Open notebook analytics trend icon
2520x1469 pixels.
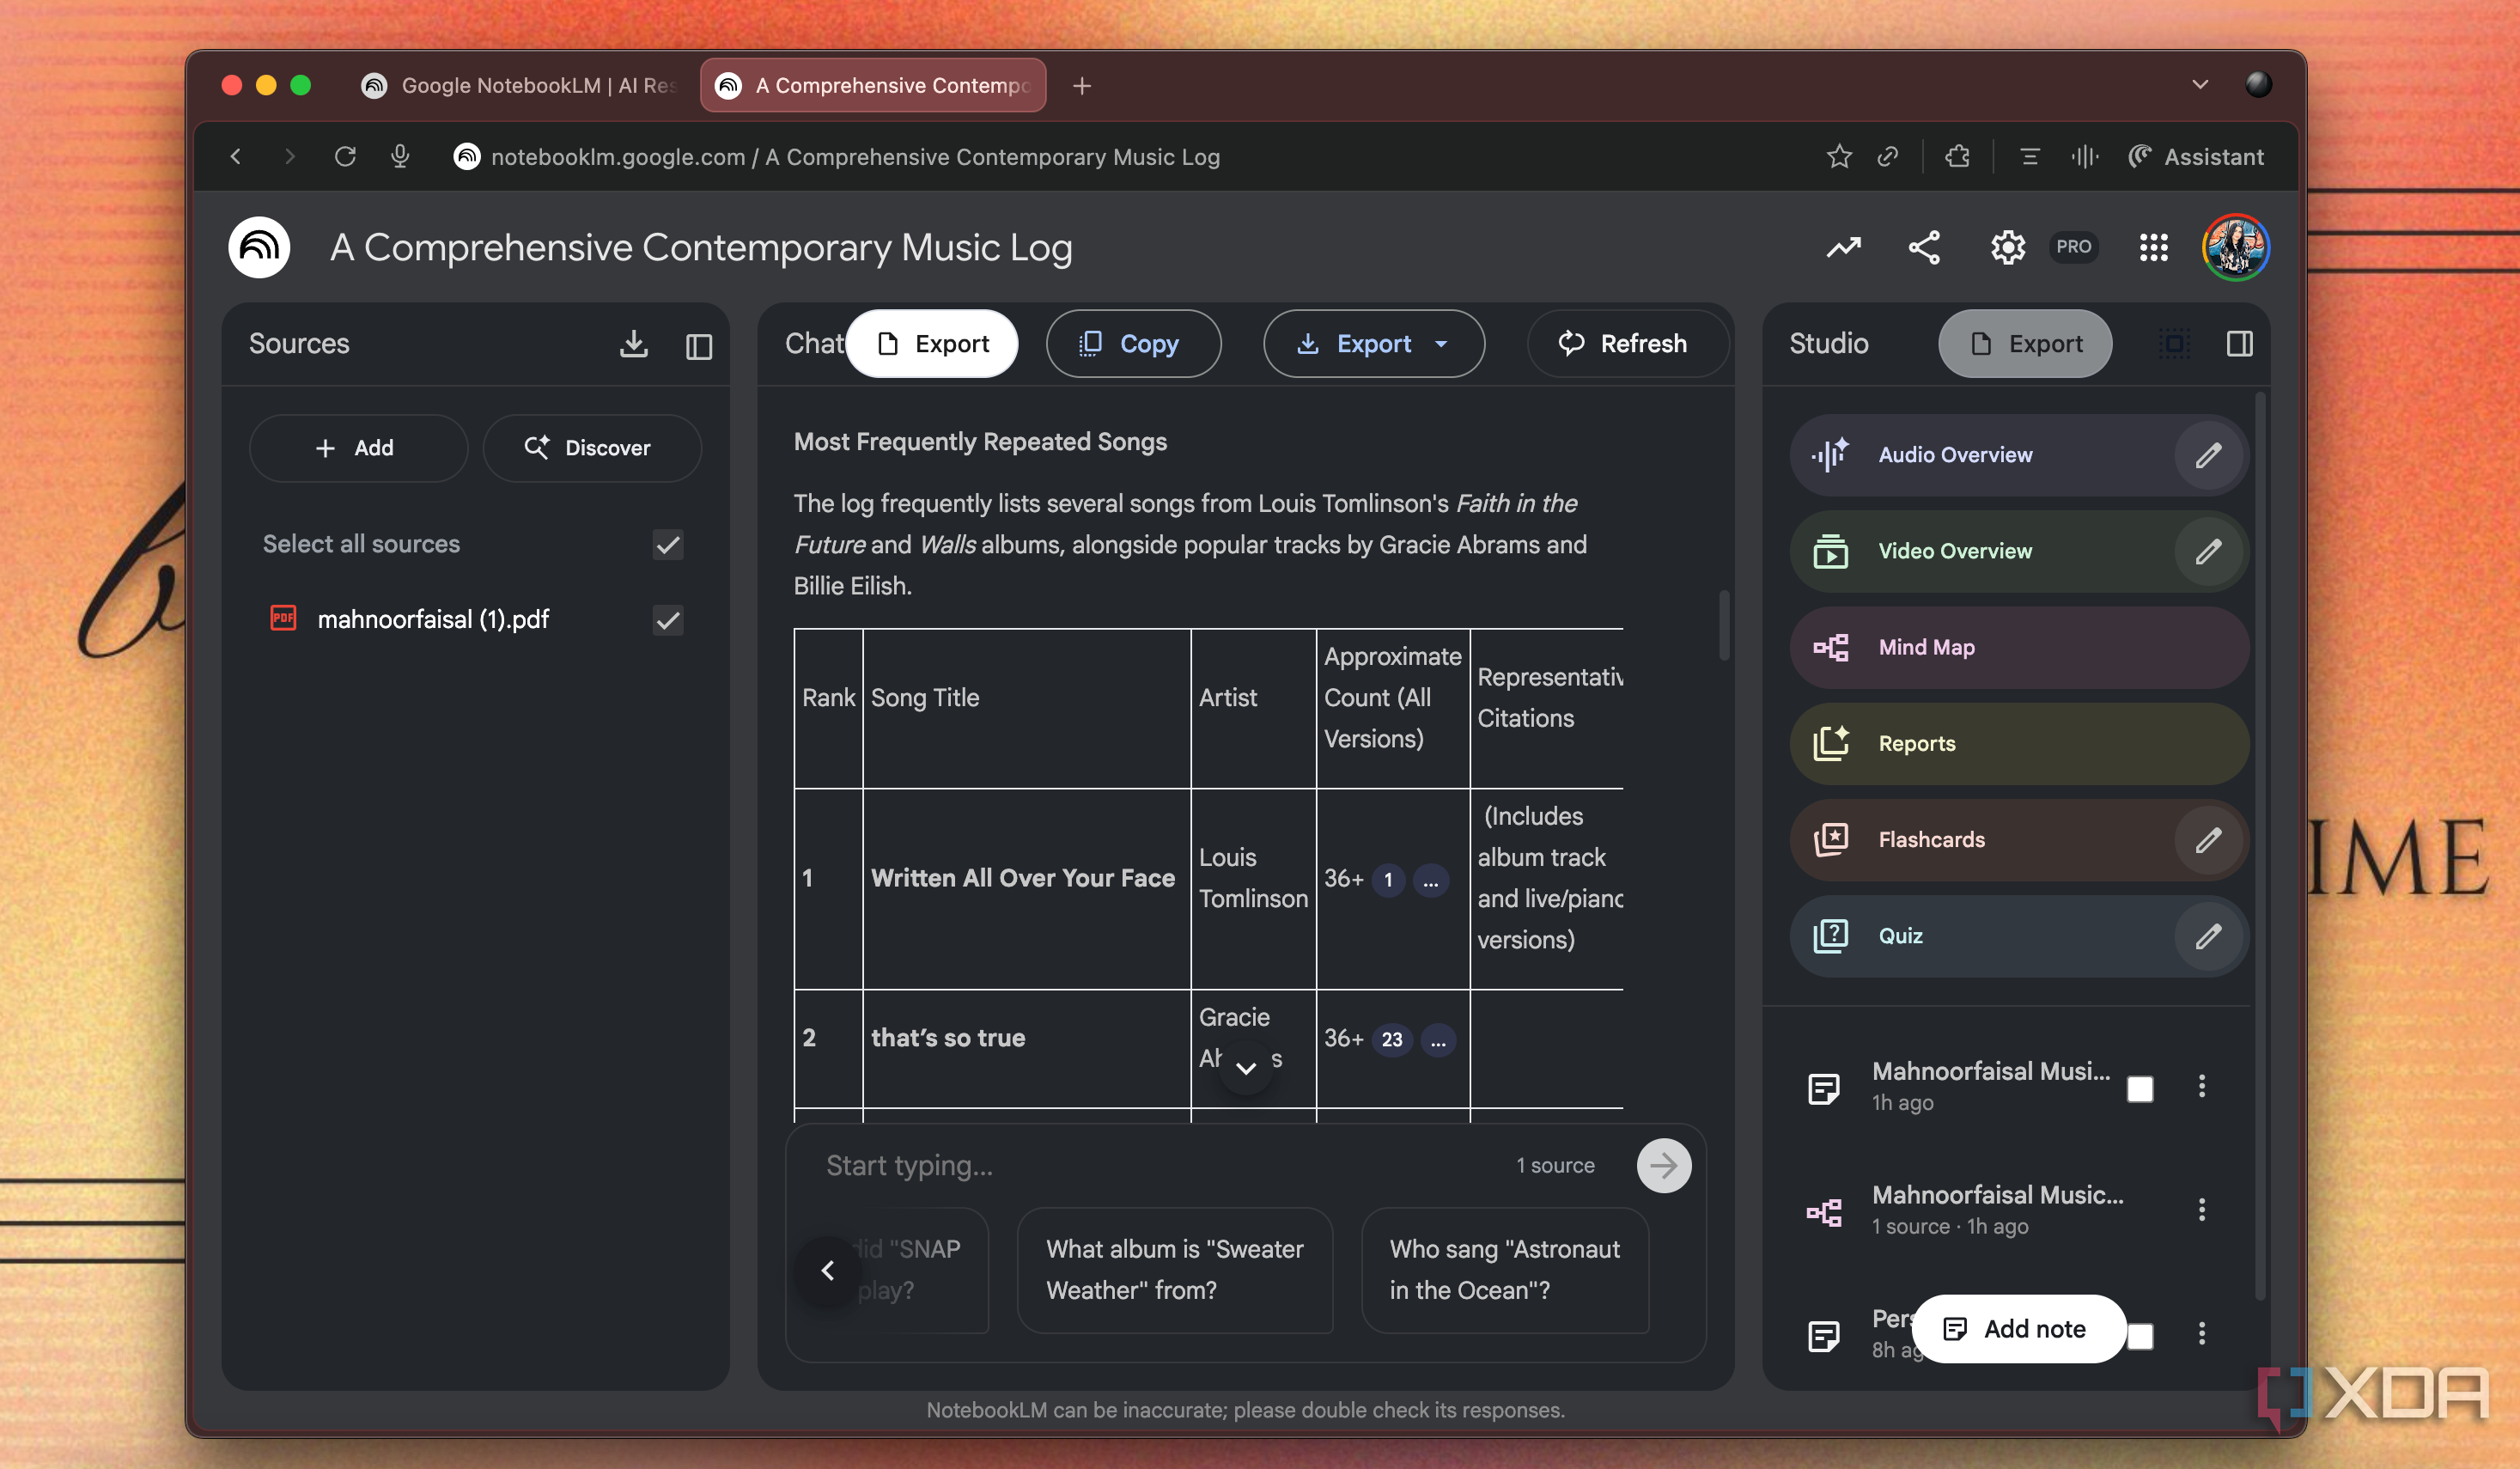pyautogui.click(x=1843, y=247)
